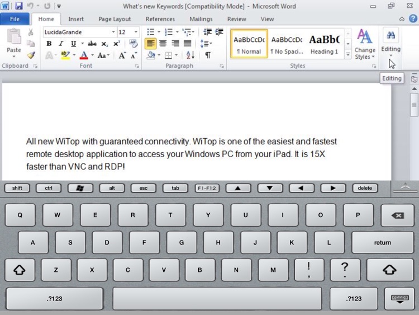Click the Word Help question mark icon
This screenshot has width=419, height=315.
pyautogui.click(x=413, y=18)
